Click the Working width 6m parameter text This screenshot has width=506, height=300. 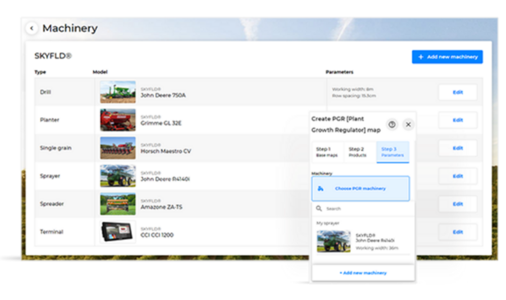coord(352,89)
